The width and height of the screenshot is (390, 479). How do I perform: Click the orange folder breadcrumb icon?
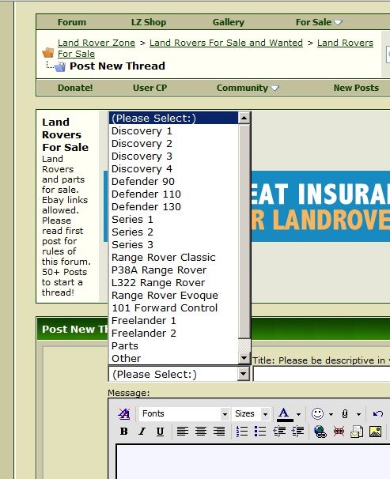(x=47, y=52)
